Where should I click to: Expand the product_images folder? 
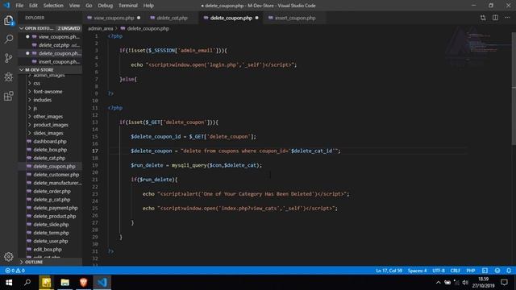[x=50, y=125]
